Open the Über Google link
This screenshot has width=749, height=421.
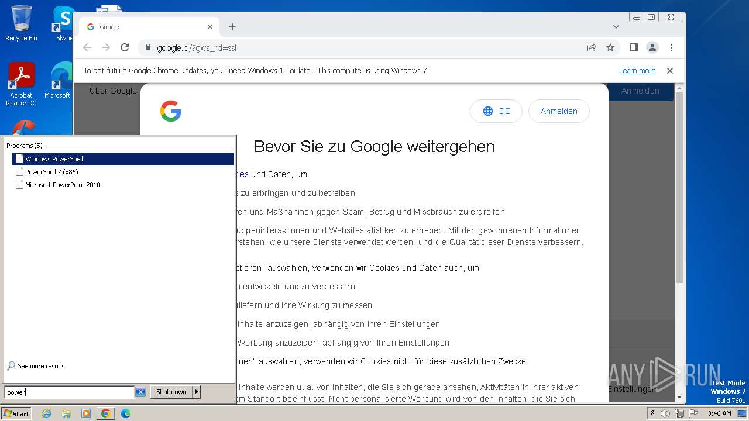click(x=113, y=91)
